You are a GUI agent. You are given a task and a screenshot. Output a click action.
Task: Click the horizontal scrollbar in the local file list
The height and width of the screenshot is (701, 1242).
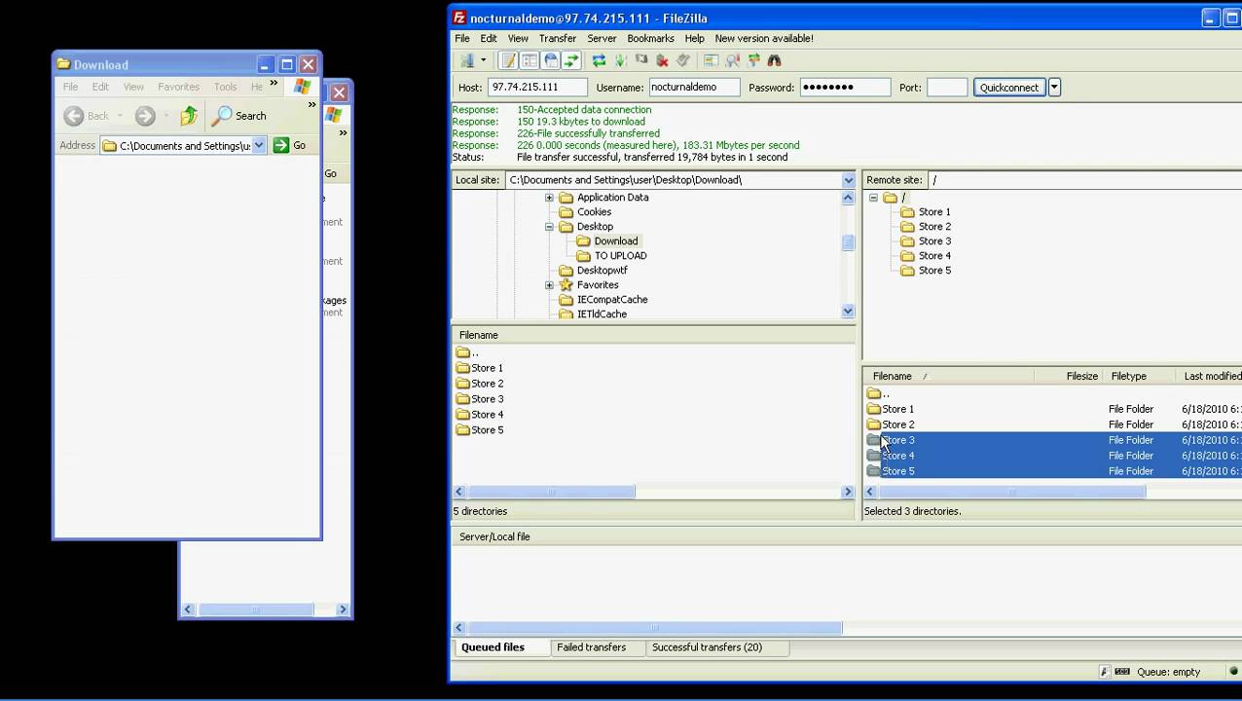(550, 492)
